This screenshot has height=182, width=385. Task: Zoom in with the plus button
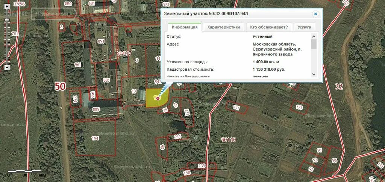8,7
